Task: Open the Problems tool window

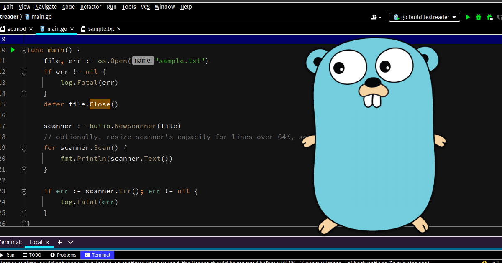Action: pos(63,255)
